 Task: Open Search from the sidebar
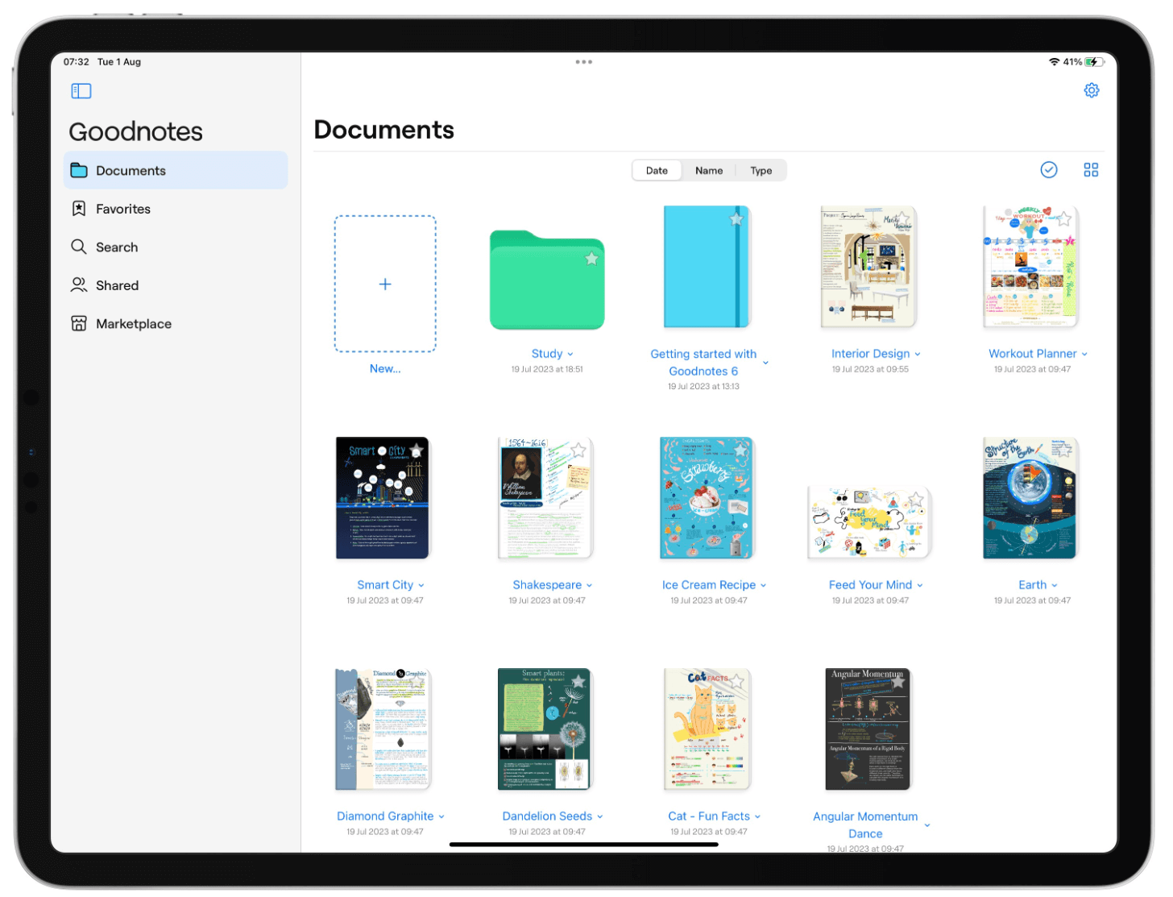pos(116,247)
